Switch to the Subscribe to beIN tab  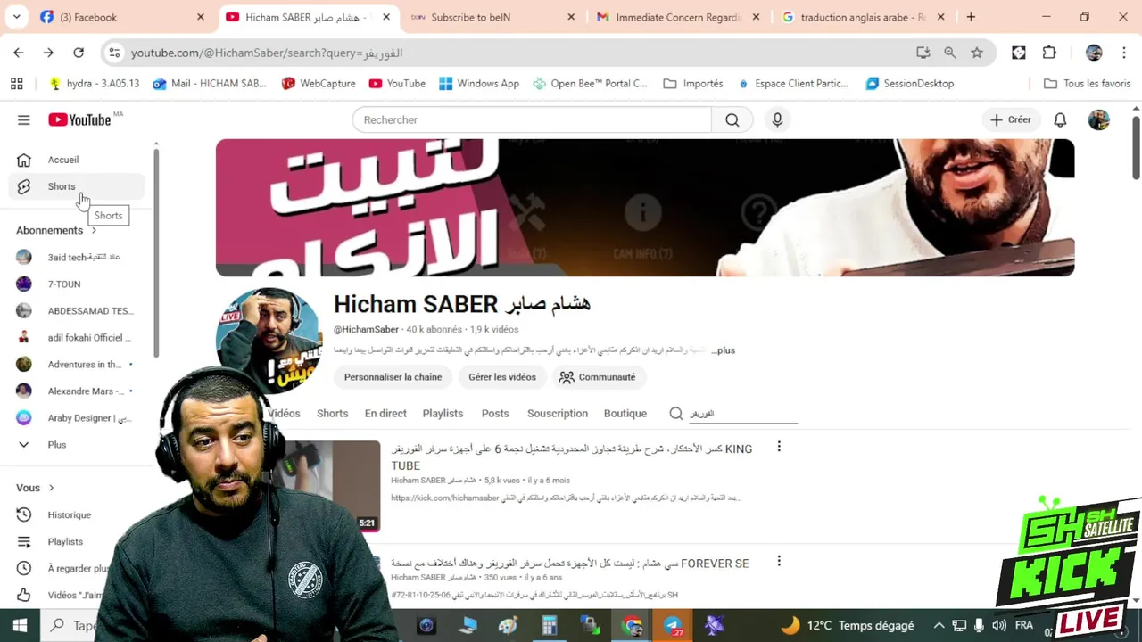pyautogui.click(x=493, y=17)
